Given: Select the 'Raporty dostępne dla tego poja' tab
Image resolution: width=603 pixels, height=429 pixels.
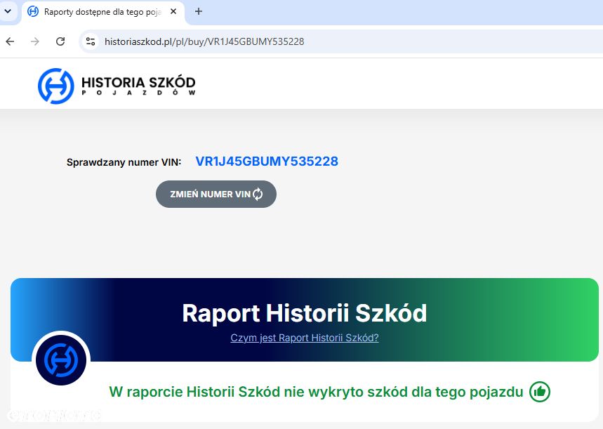Looking at the screenshot, I should [x=103, y=13].
